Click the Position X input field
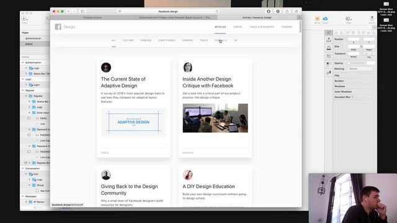The image size is (397, 223). click(x=354, y=39)
